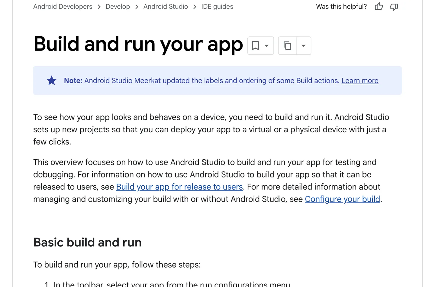The image size is (435, 287).
Task: Open the dropdown arrow beside the copy icon
Action: pyautogui.click(x=304, y=46)
